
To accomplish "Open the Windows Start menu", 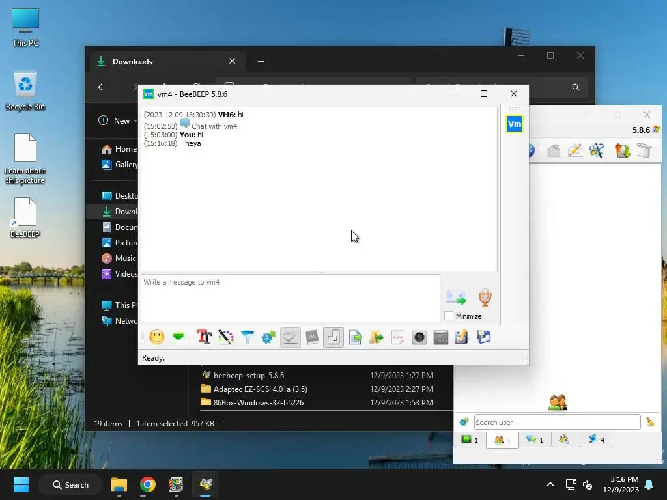I will 21,484.
